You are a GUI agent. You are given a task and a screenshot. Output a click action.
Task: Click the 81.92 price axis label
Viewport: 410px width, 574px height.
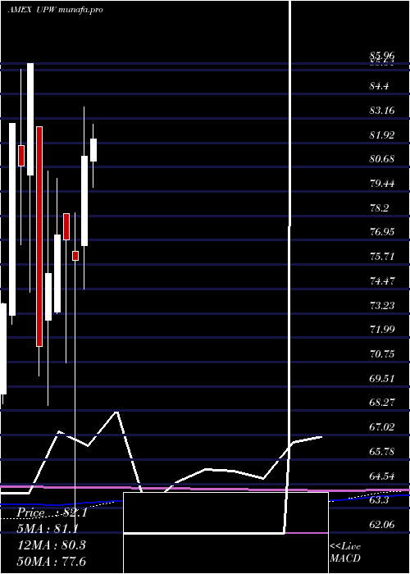(382, 134)
